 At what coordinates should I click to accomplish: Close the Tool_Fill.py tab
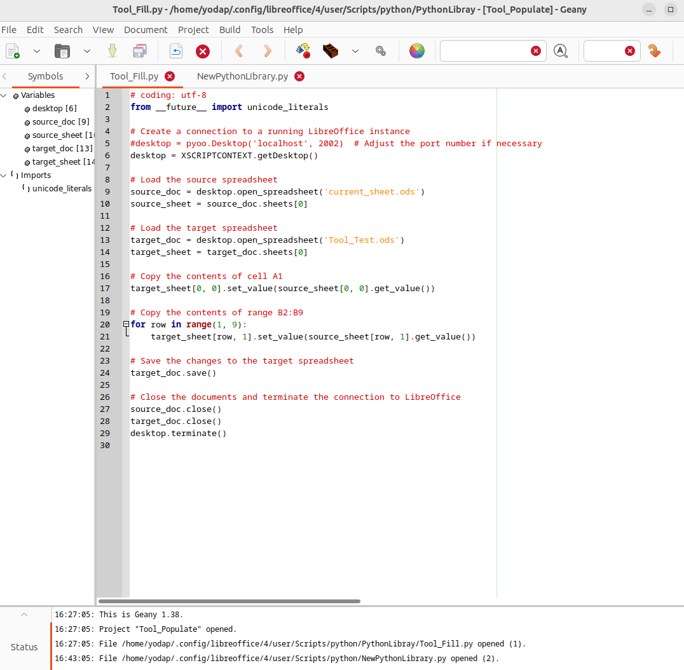pyautogui.click(x=170, y=76)
